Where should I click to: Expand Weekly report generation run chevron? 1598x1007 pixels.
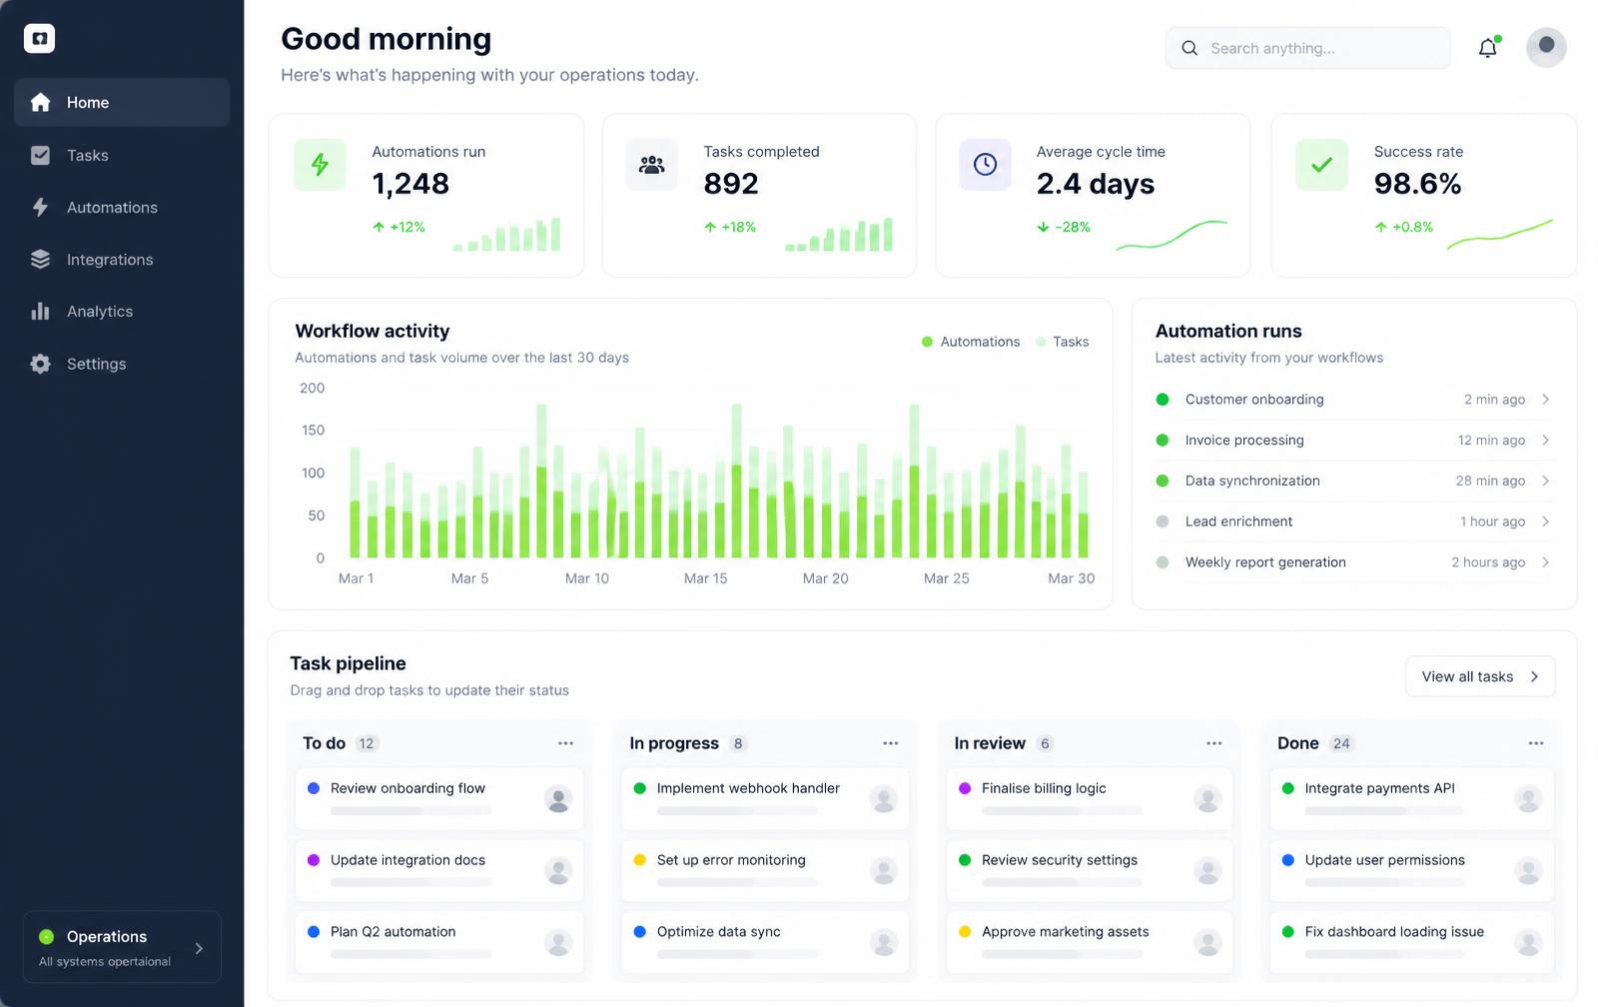1545,562
